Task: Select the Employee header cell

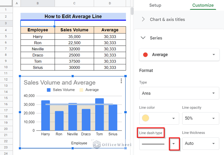Action: pos(38,30)
